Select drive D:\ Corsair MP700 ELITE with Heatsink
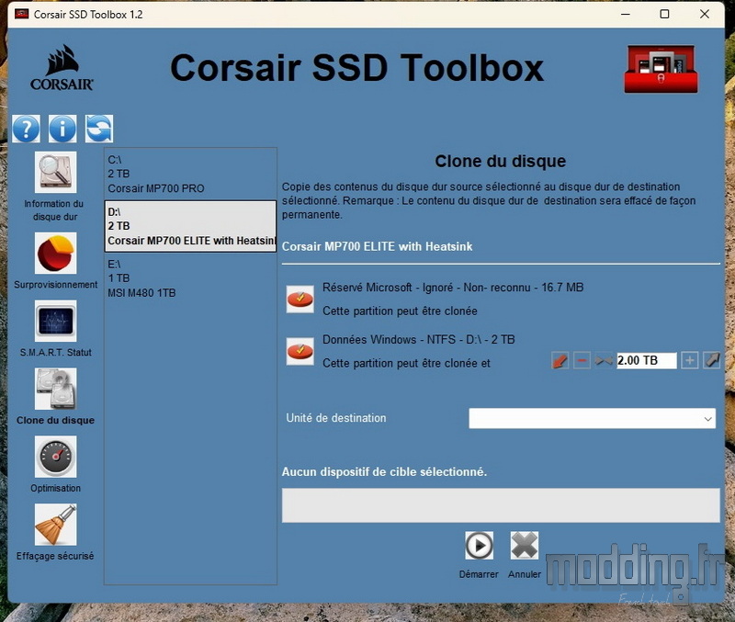 [x=190, y=226]
